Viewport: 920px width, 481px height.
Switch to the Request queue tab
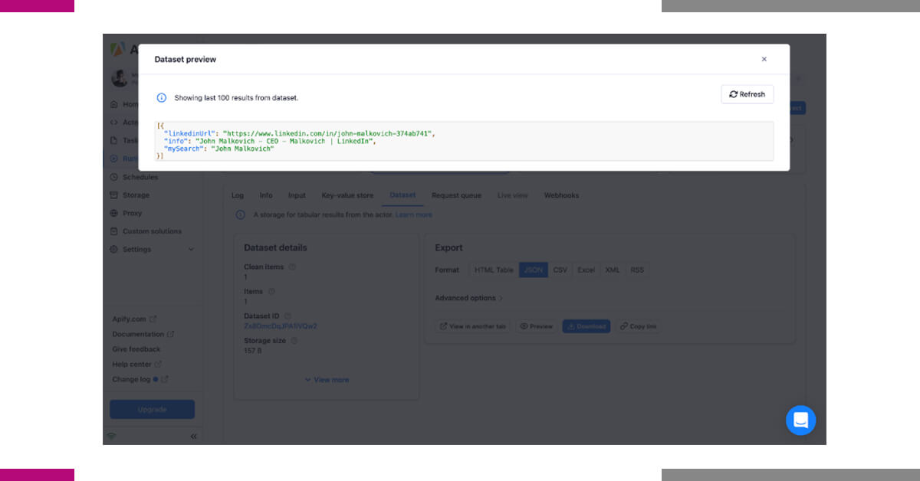tap(456, 195)
